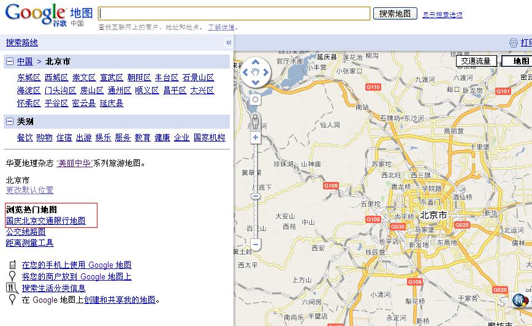The height and width of the screenshot is (326, 532).
Task: Open the 创建和共享我的地图 link
Action: coord(120,300)
